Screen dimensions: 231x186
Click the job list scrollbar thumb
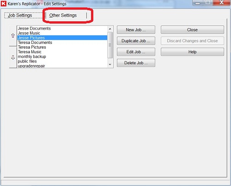tap(110, 45)
